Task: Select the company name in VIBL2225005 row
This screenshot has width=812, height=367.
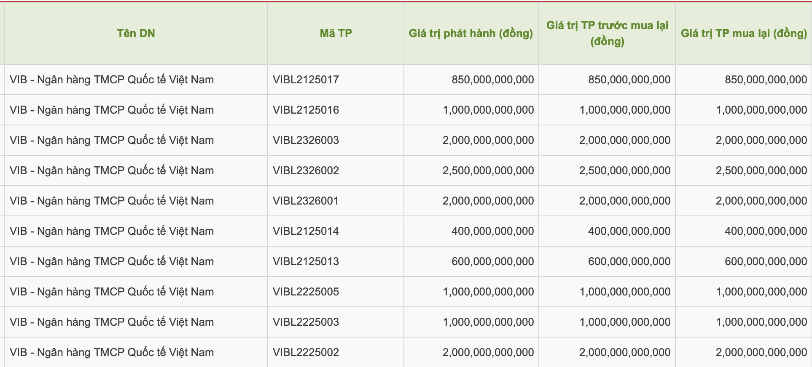Action: point(112,292)
